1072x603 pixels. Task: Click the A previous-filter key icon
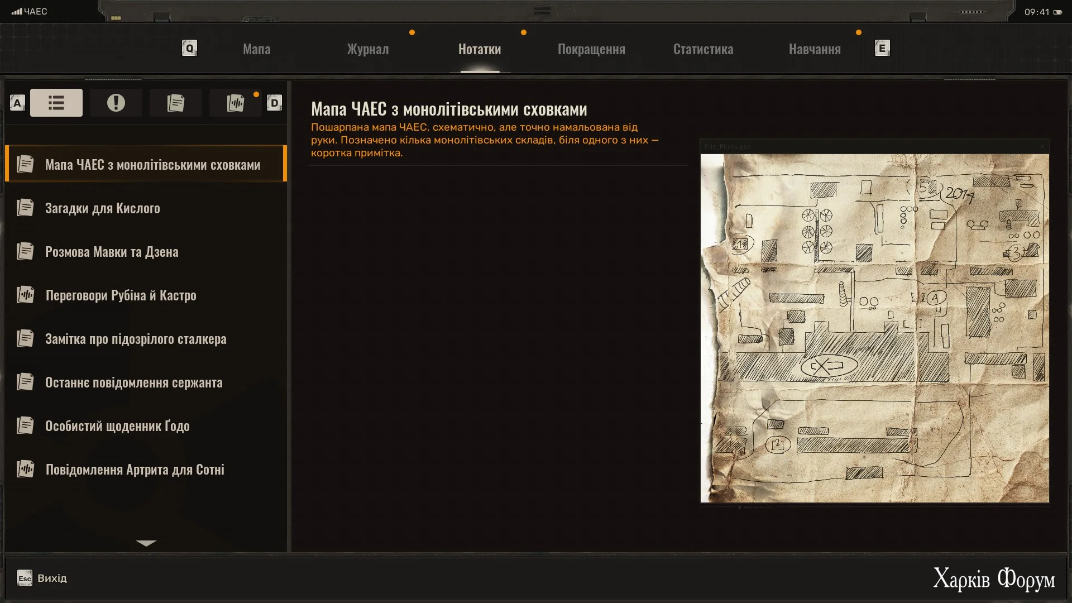(x=17, y=103)
